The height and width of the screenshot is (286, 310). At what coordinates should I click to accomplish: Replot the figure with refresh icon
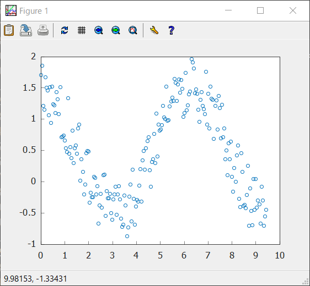point(65,30)
